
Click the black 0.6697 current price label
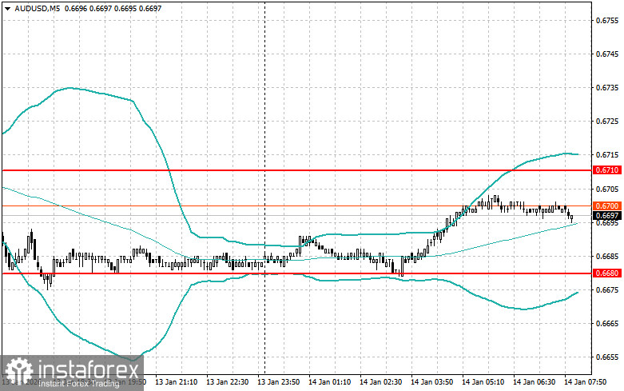[607, 216]
